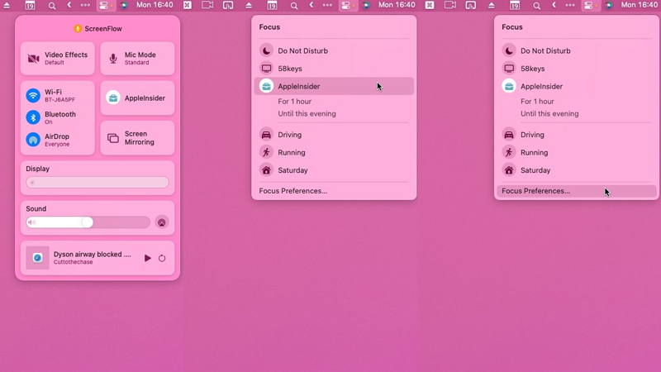Click the Safari thumbnail in Now Playing
The width and height of the screenshot is (661, 372).
(37, 258)
